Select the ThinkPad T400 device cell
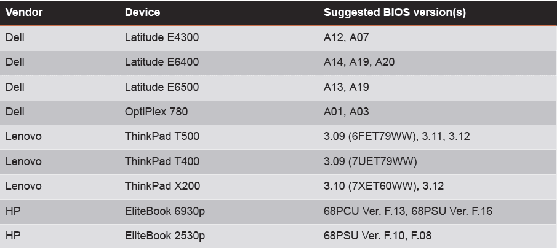557x248 pixels. point(162,161)
